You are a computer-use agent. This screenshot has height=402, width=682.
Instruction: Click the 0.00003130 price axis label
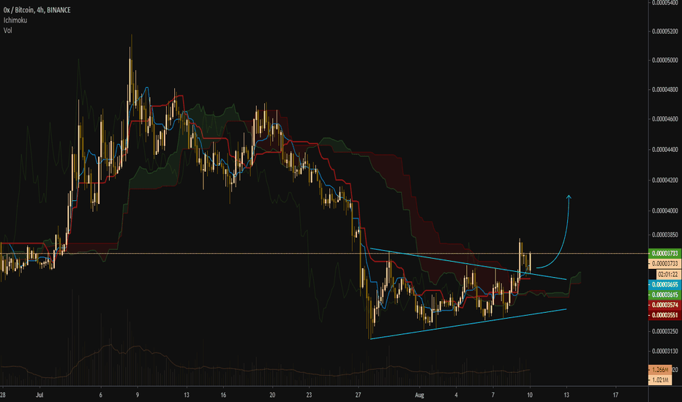click(665, 351)
